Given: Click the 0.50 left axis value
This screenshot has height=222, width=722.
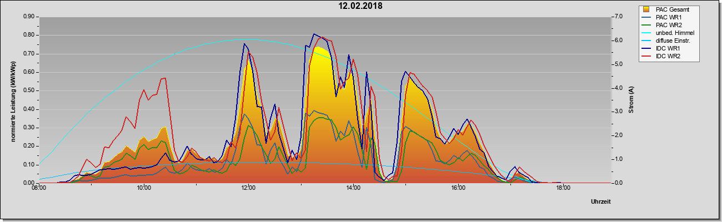Looking at the screenshot, I should (29, 90).
